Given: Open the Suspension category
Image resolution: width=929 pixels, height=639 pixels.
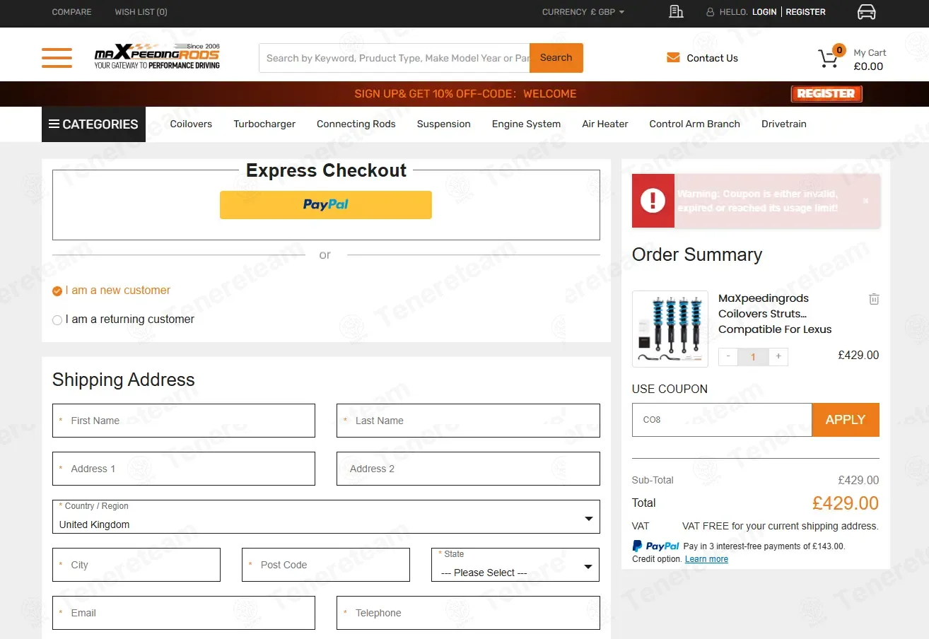Looking at the screenshot, I should (x=443, y=124).
